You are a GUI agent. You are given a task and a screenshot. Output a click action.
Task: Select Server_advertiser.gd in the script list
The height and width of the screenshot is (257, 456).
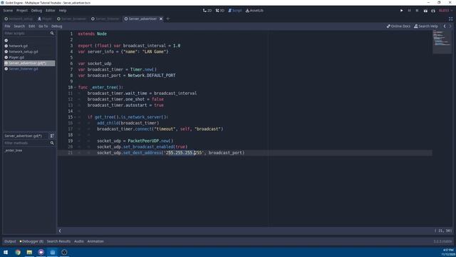[x=29, y=64]
